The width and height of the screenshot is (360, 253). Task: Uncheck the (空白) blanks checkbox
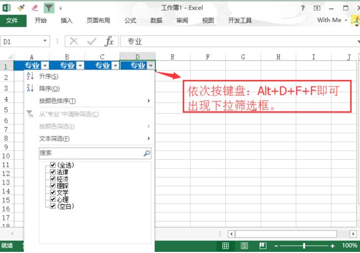point(53,206)
